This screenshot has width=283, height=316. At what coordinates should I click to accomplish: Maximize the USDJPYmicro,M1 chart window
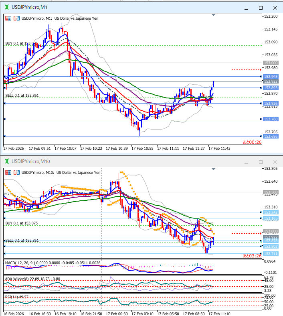pyautogui.click(x=261, y=8)
